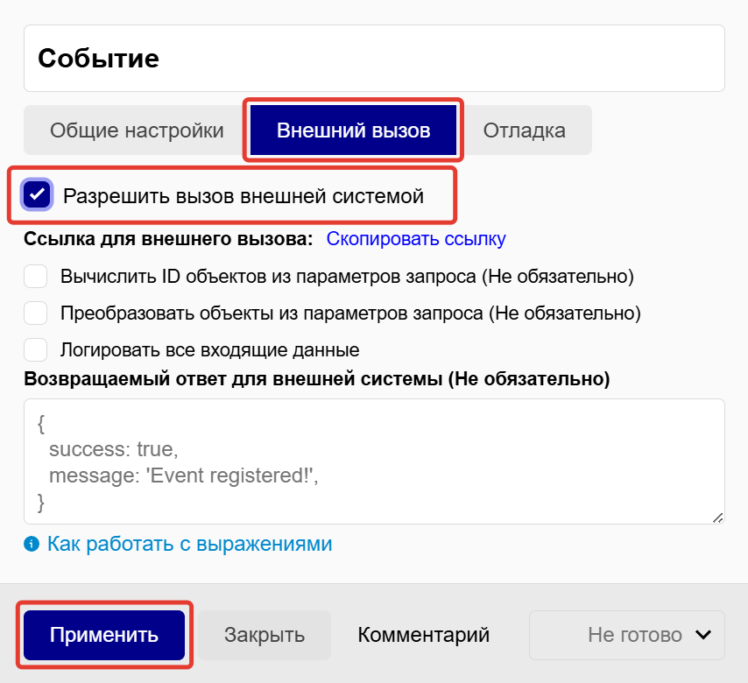Enable 'Преобразовать объекты из параметров запроса' checkbox
This screenshot has width=748, height=683.
click(x=36, y=313)
